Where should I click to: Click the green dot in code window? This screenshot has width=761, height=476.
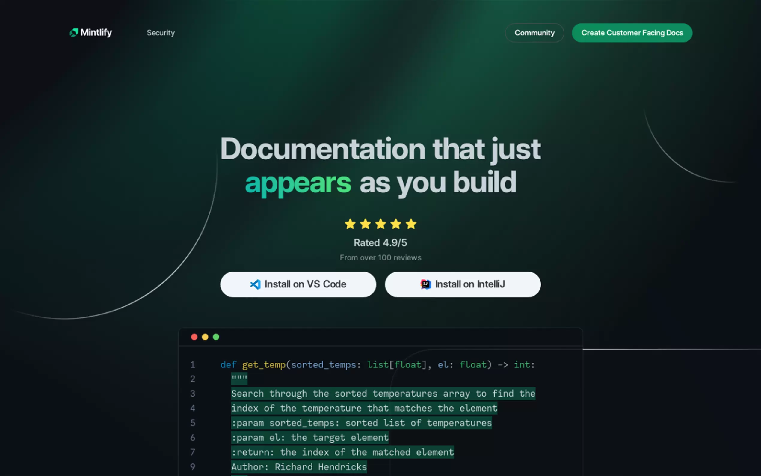click(x=216, y=337)
